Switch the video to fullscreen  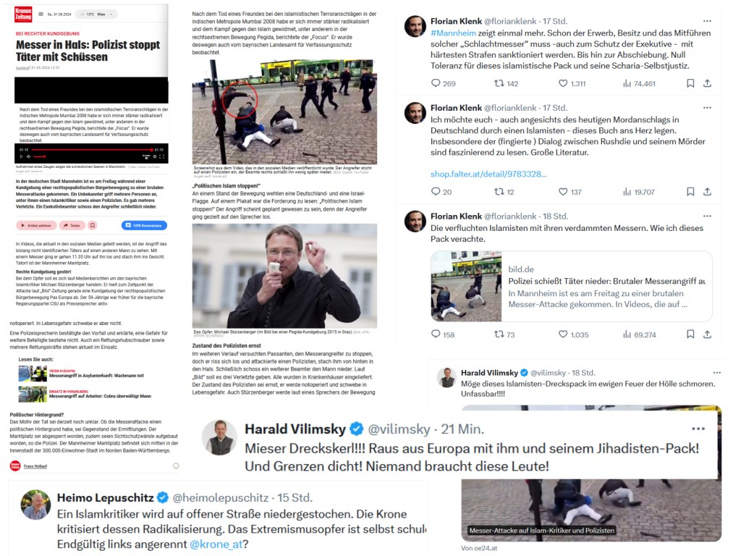coord(162,156)
